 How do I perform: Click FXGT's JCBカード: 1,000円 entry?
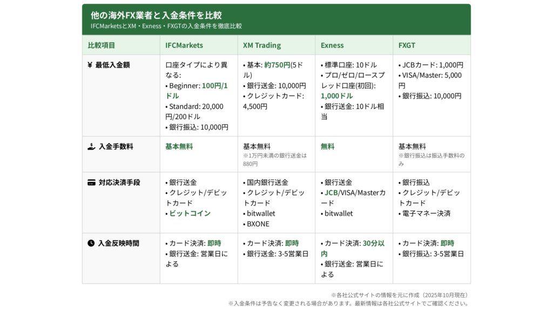click(x=433, y=65)
